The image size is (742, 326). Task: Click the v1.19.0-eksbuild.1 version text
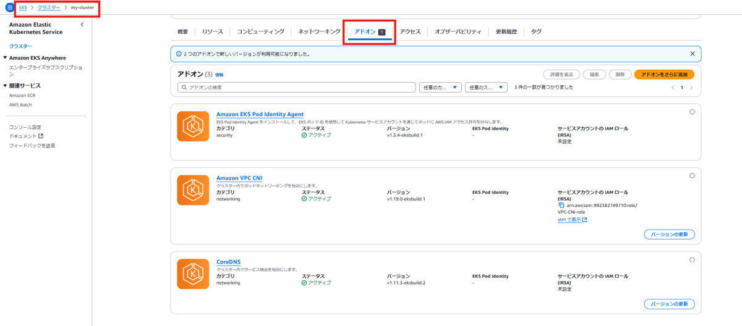pos(406,199)
